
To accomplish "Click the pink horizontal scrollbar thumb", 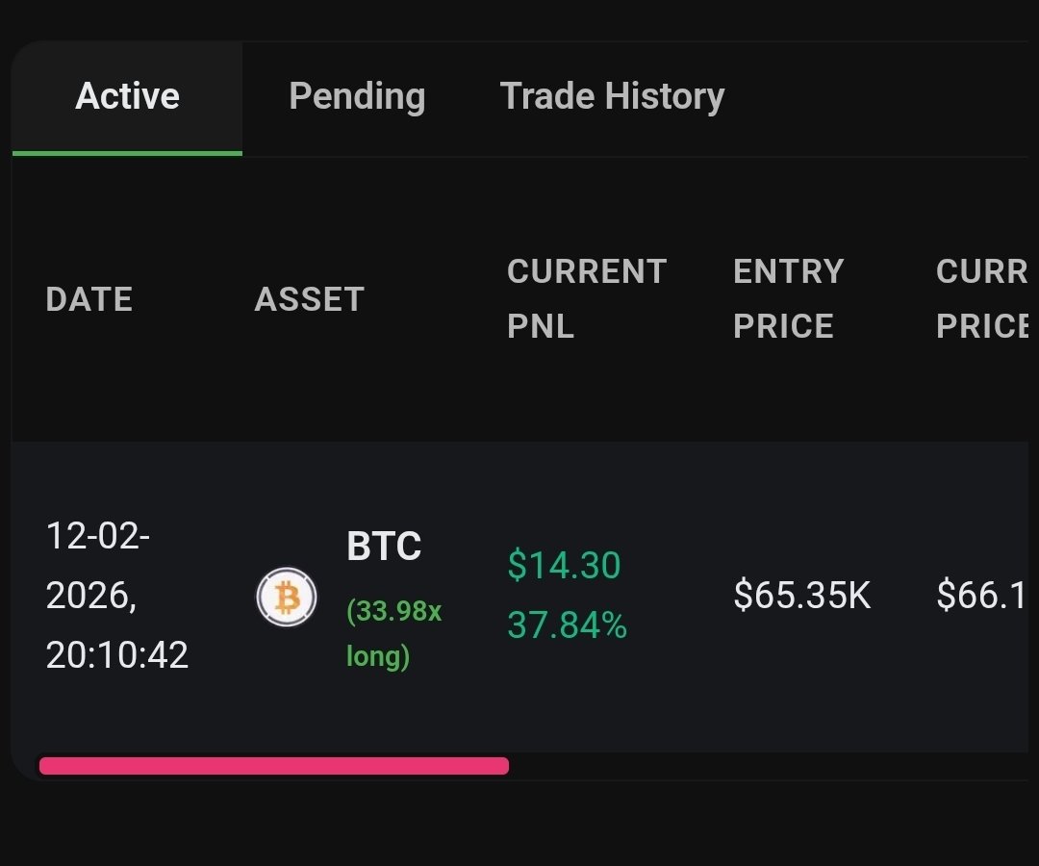I will click(x=273, y=766).
